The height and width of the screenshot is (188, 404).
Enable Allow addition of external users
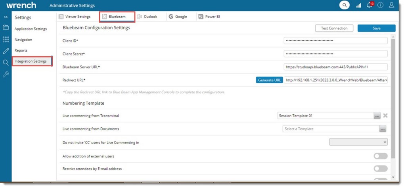pos(380,156)
